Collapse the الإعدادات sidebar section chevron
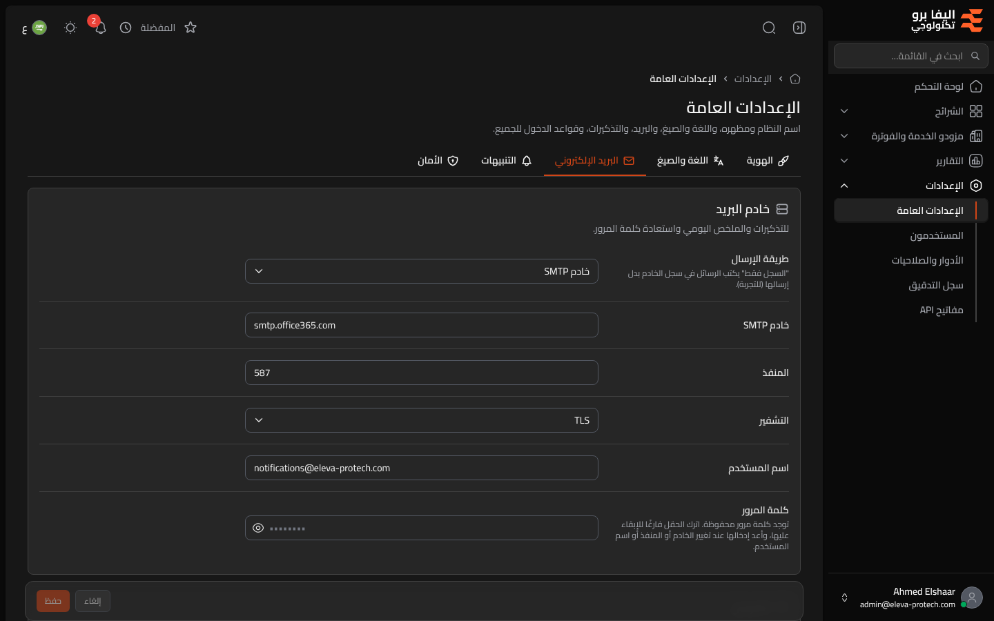This screenshot has width=994, height=621. click(844, 186)
